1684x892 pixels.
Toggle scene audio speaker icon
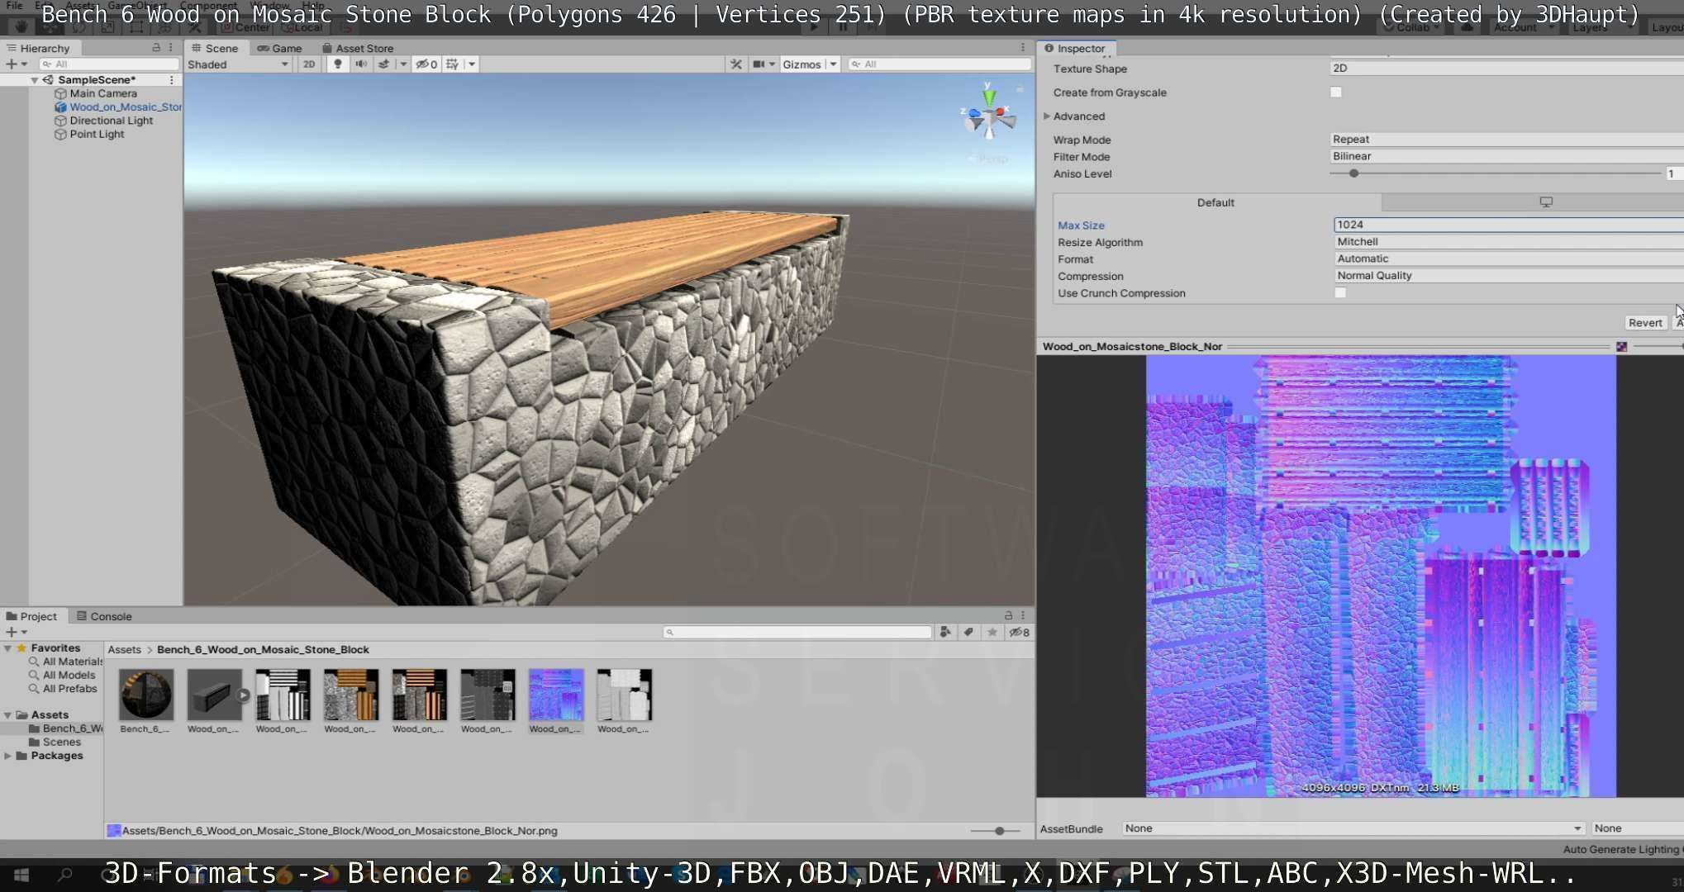(x=361, y=64)
